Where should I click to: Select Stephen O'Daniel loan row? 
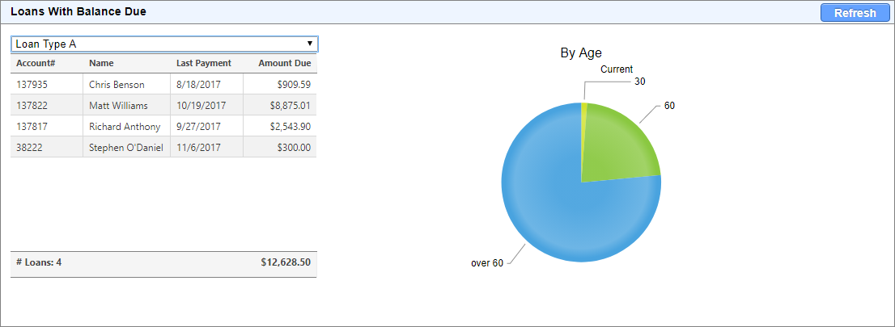(x=125, y=147)
